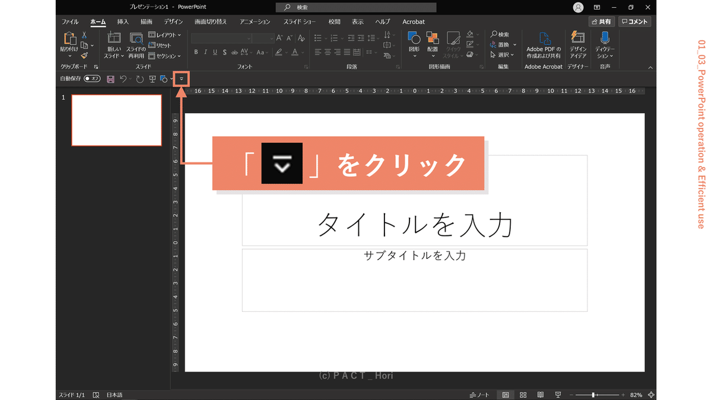Click the text highlight color pen
The image size is (712, 400).
point(278,52)
